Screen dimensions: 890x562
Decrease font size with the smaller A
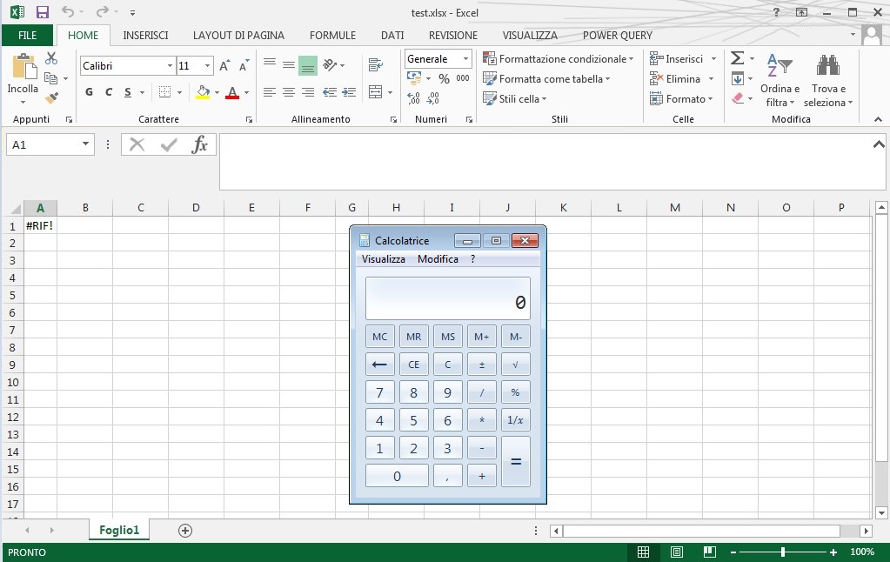click(x=244, y=66)
